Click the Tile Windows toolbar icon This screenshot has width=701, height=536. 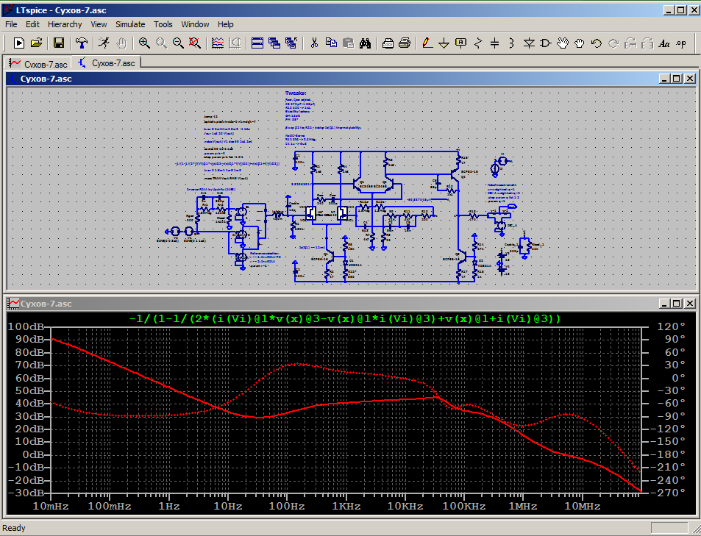point(257,43)
